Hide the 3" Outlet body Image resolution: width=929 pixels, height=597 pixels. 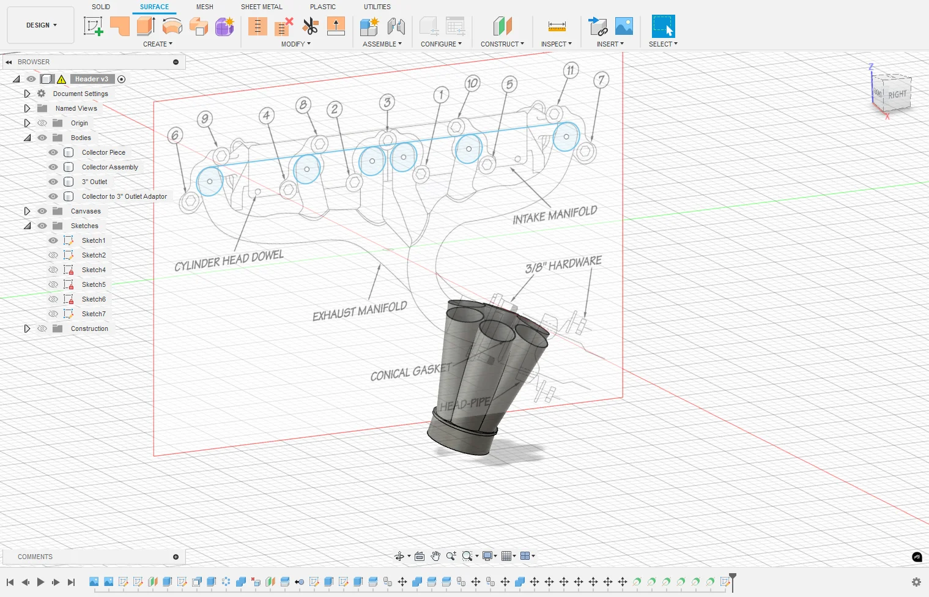53,182
